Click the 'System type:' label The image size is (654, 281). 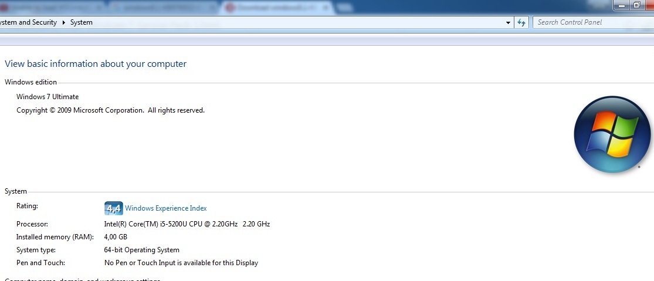36,250
